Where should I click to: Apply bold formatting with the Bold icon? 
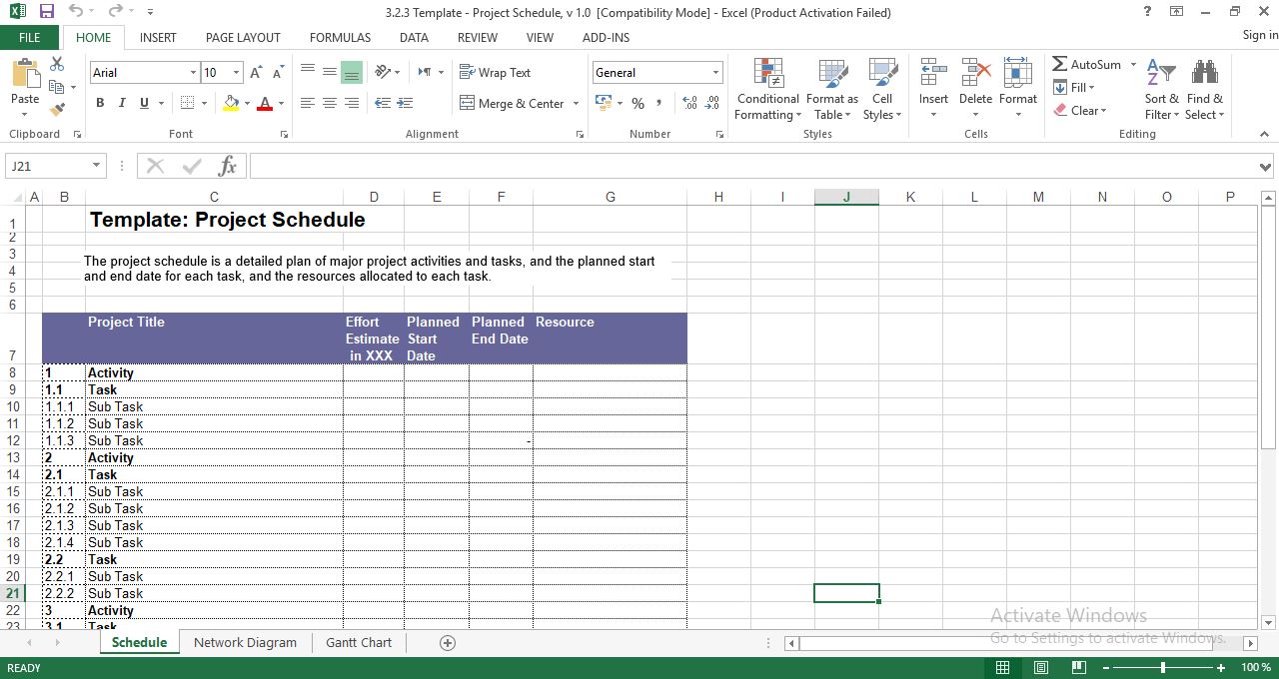click(x=99, y=103)
